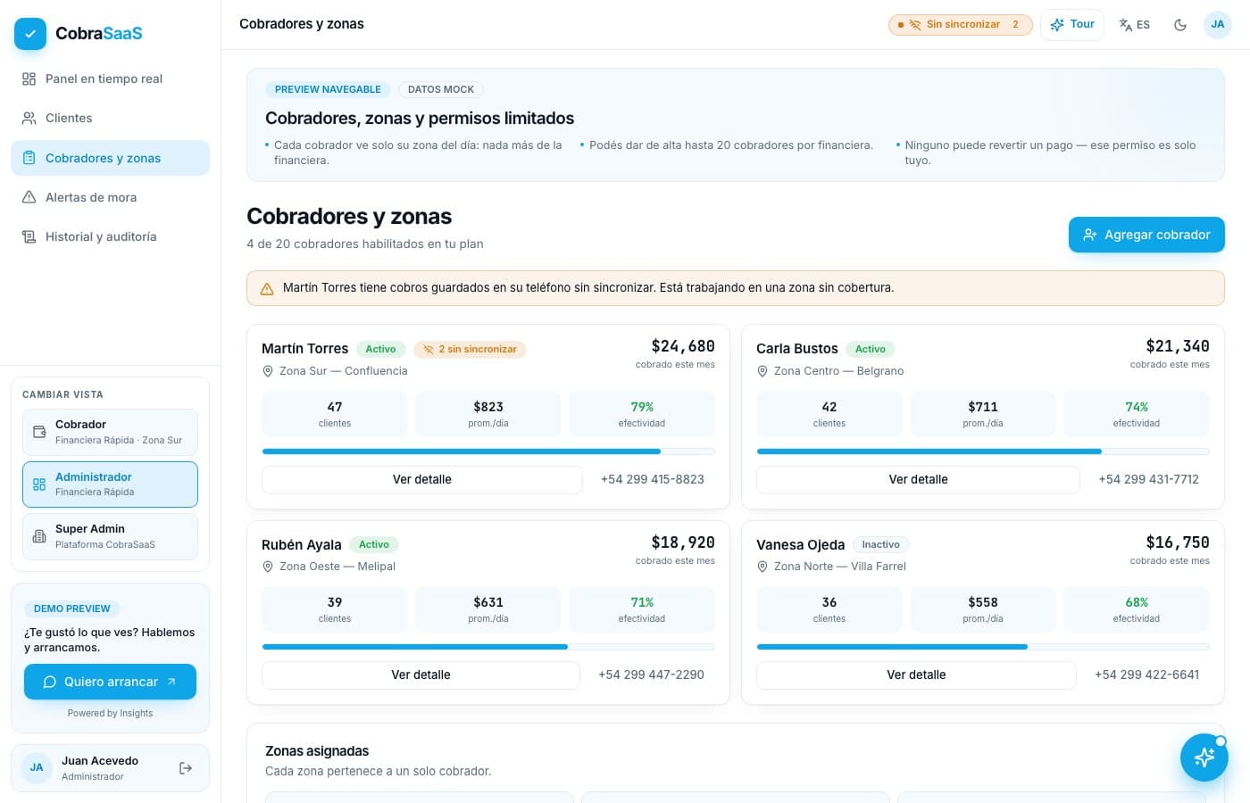Click phone number +54 299 447-2290

tap(651, 675)
